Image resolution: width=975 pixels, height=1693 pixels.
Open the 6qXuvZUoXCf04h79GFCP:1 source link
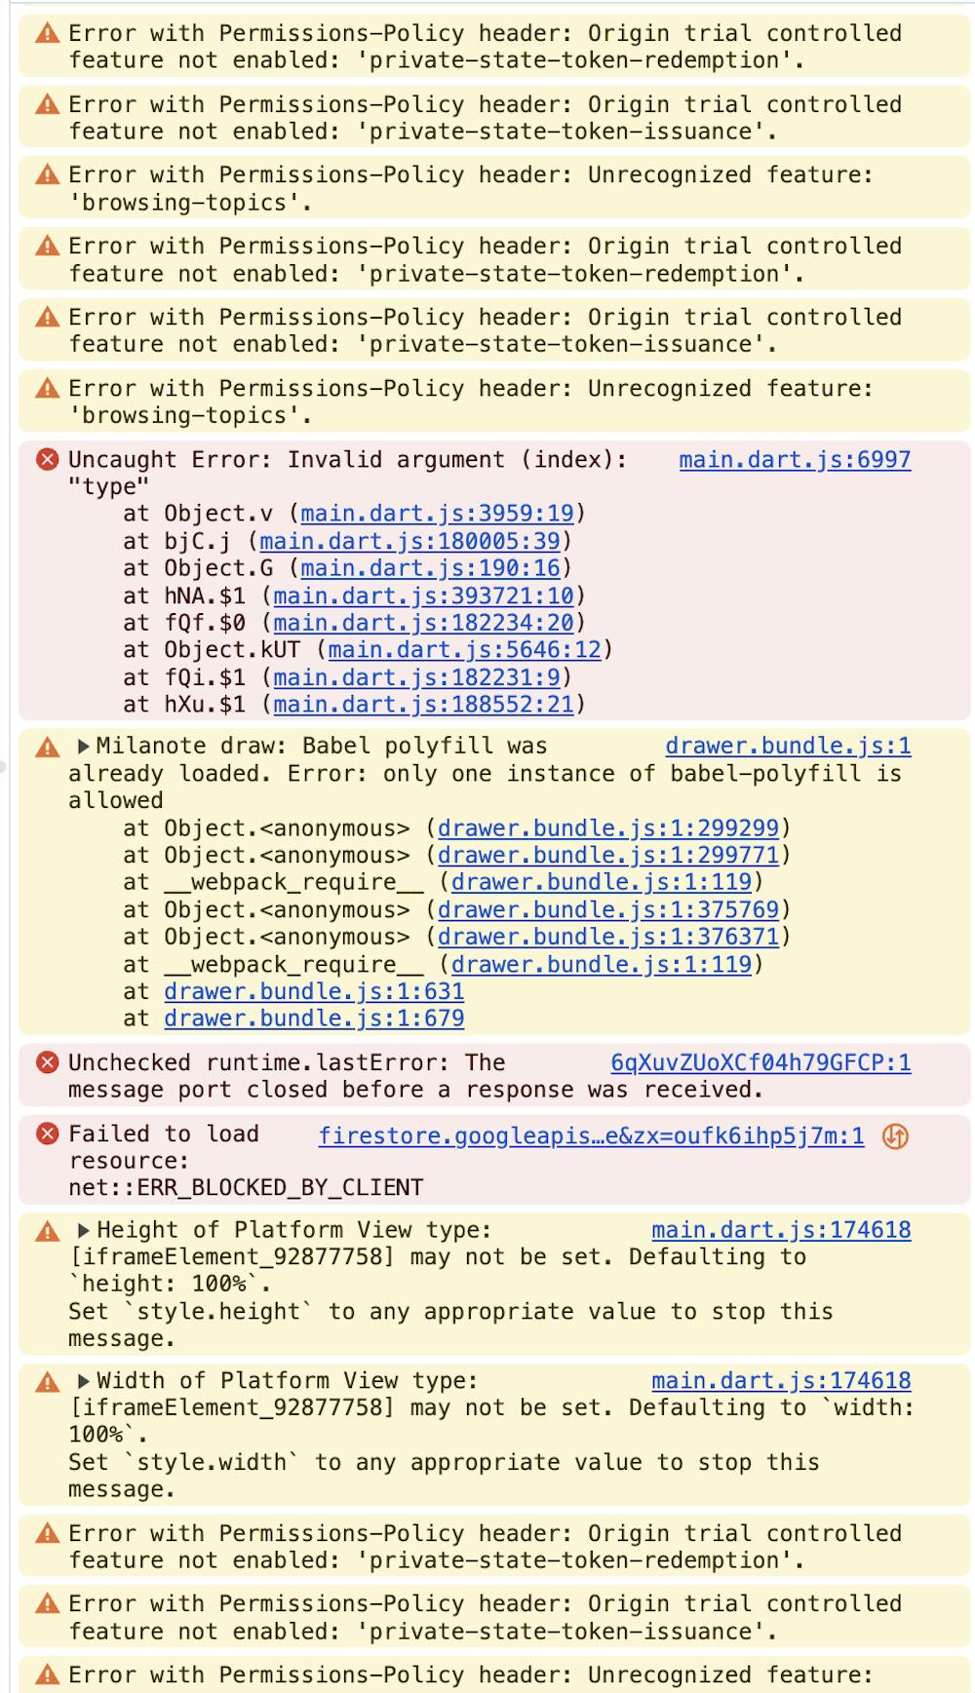coord(760,1062)
